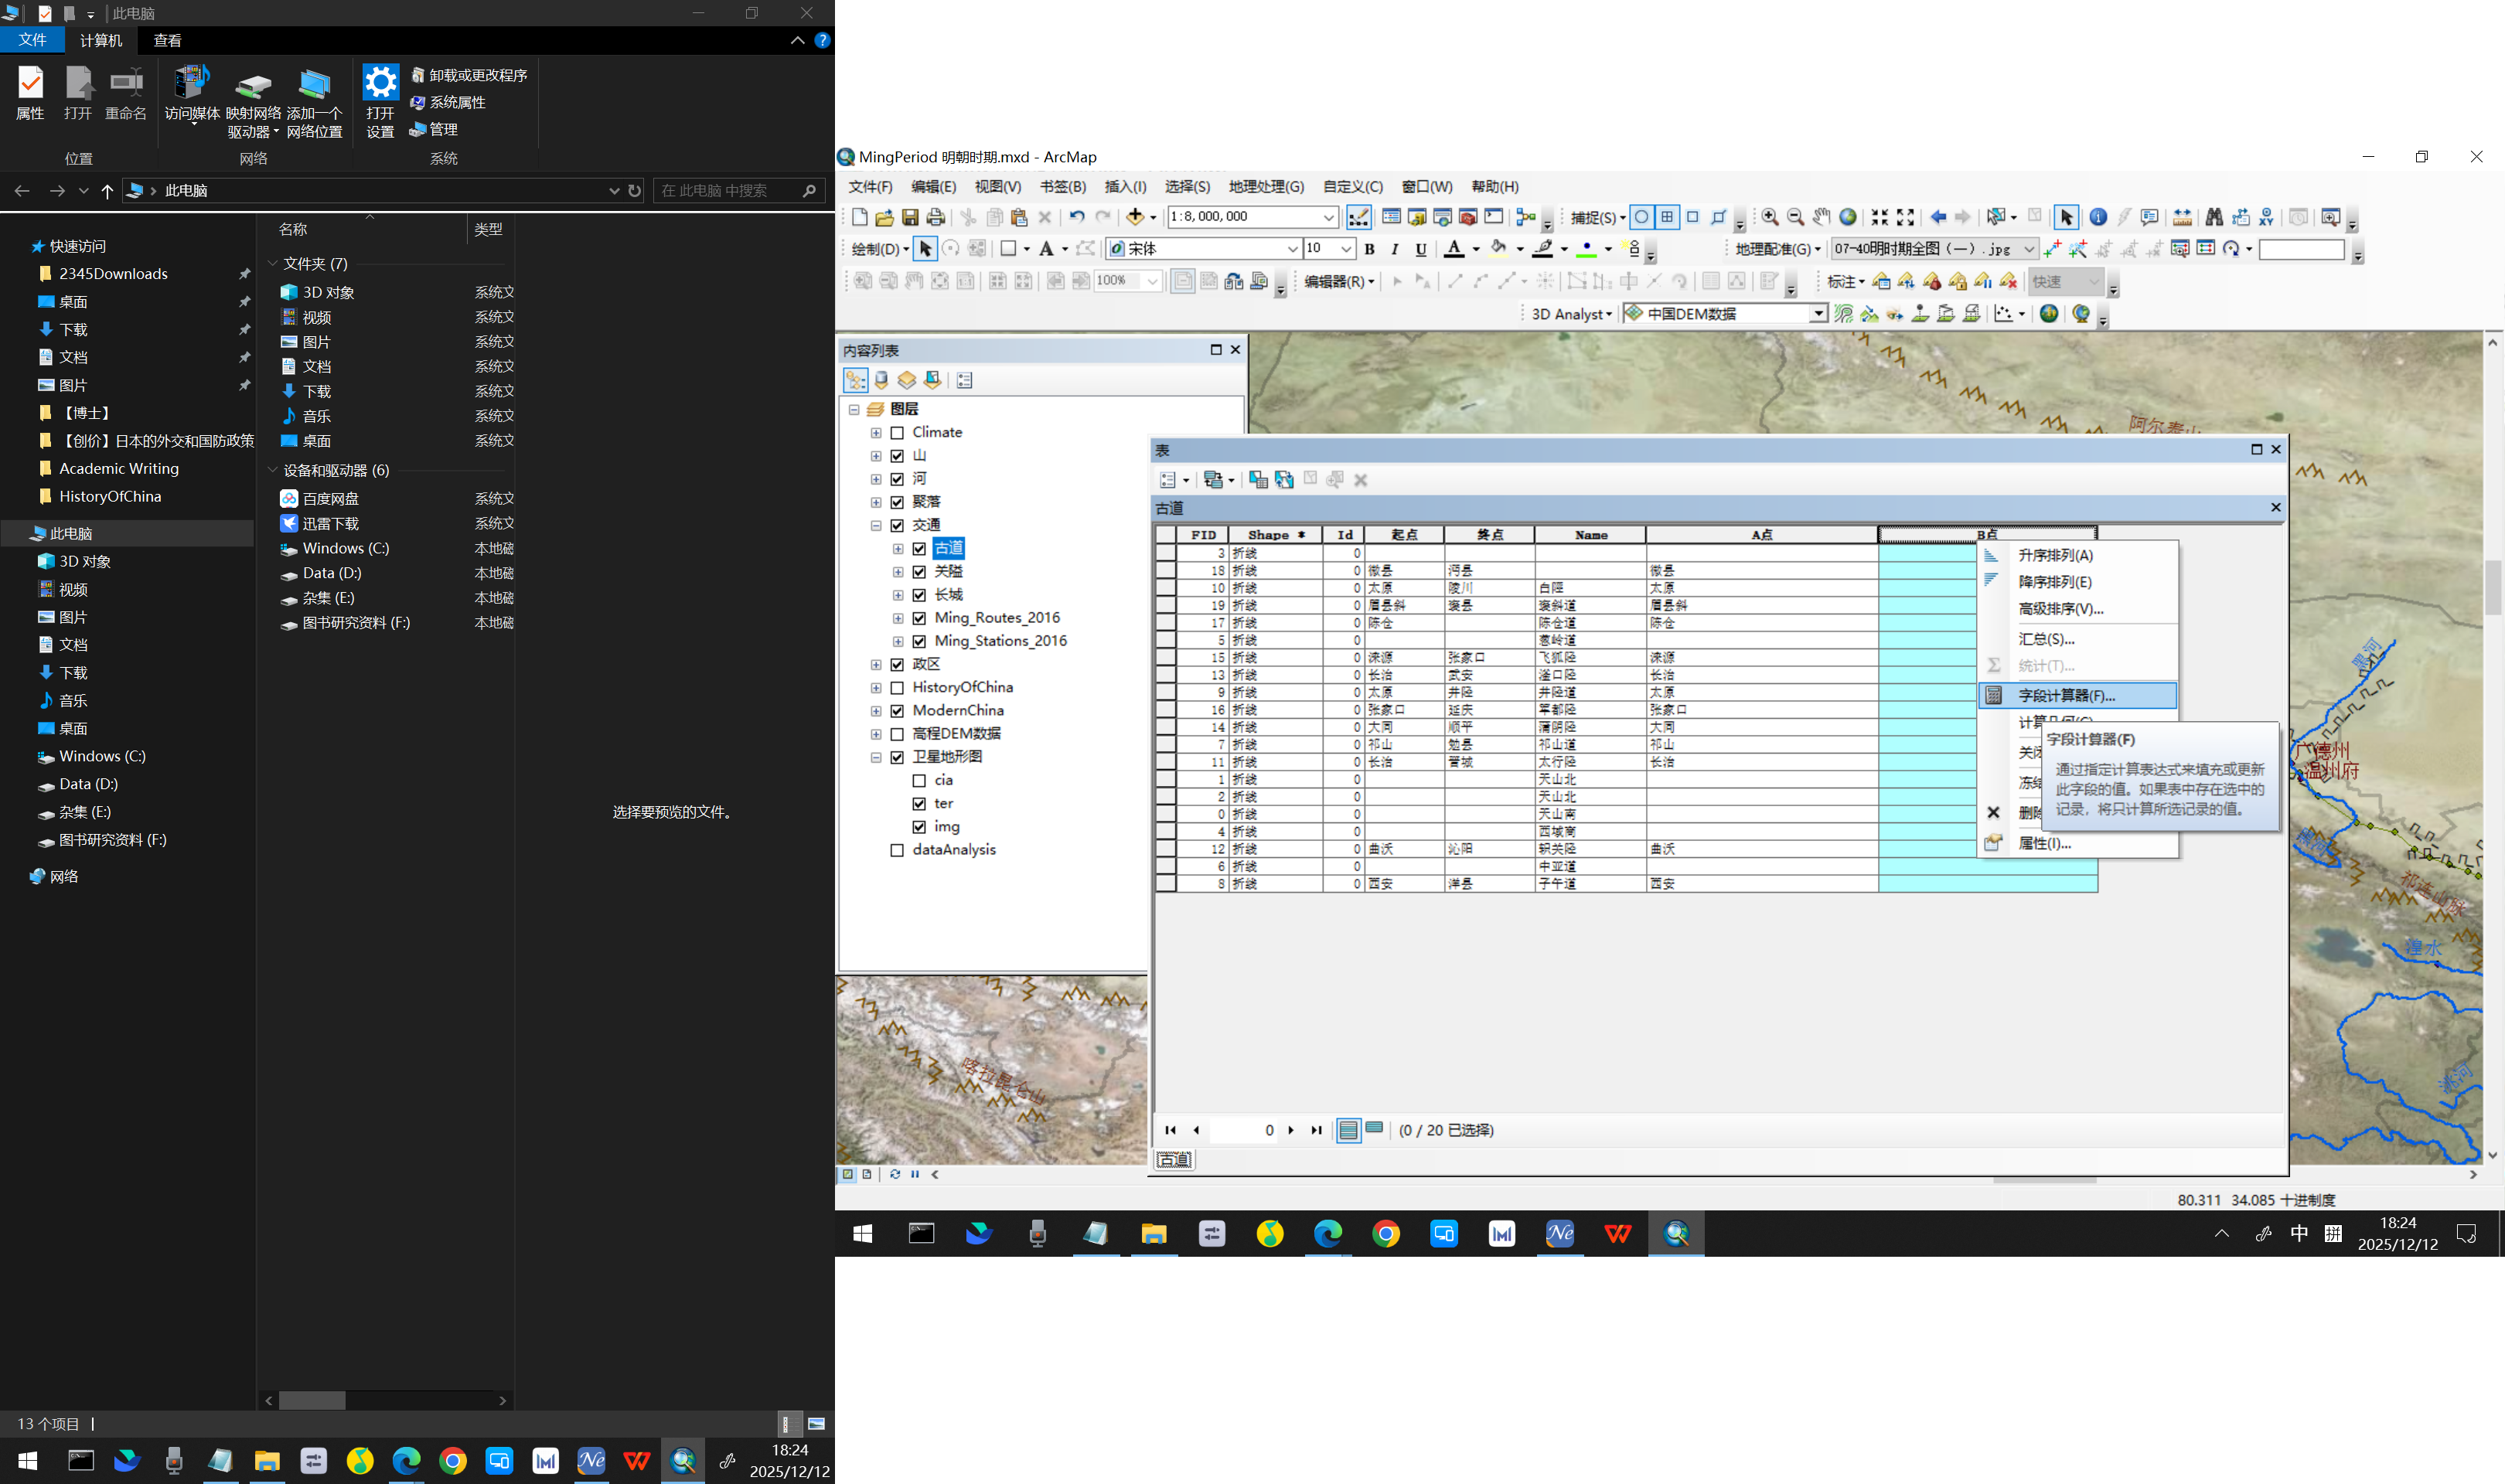Viewport: 2505px width, 1484px height.
Task: Click the Measure ruler tool
Action: pyautogui.click(x=2183, y=217)
